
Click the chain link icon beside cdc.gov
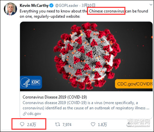[24, 114]
